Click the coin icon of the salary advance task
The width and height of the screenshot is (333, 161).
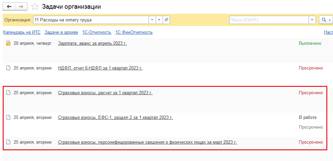point(8,43)
